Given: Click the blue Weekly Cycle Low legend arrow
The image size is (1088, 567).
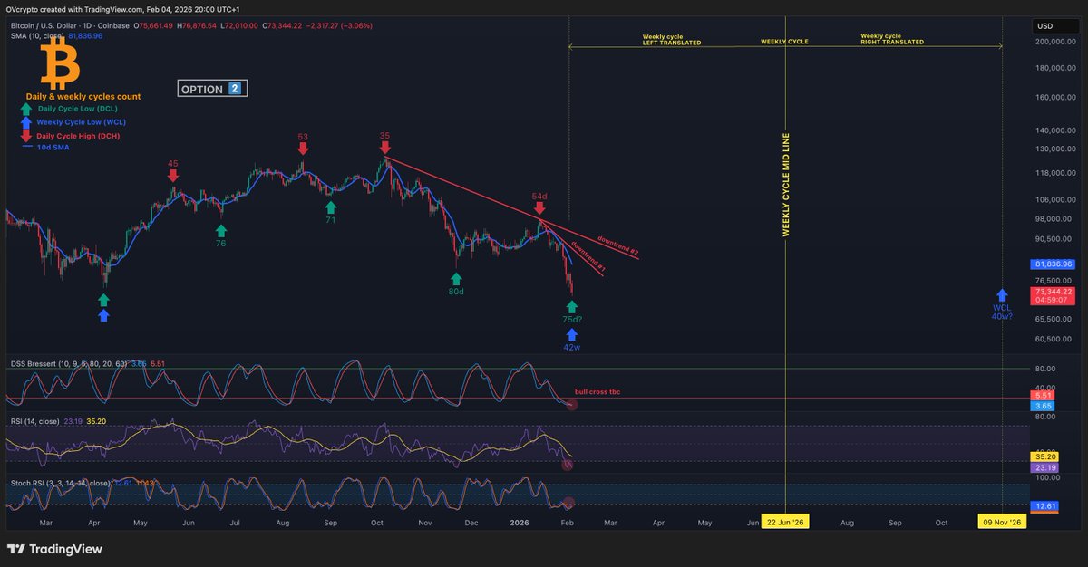Looking at the screenshot, I should point(26,122).
